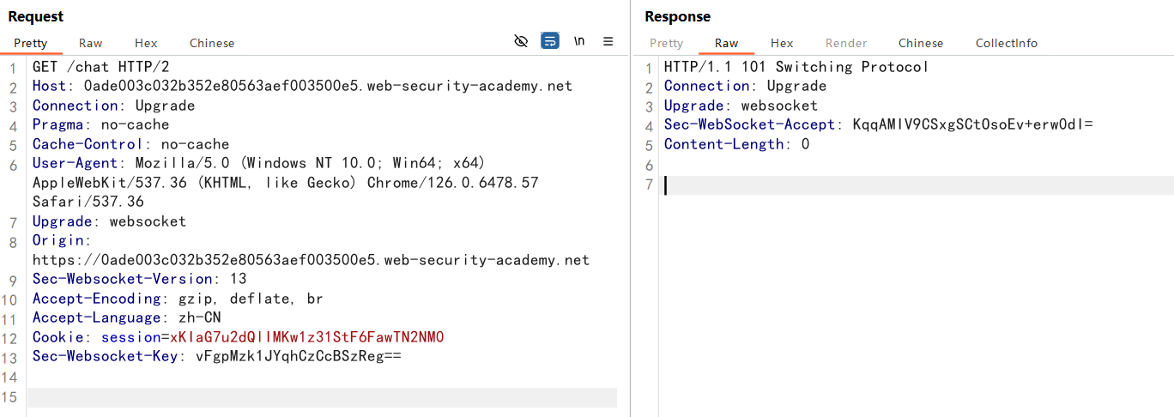Switch to the Request Raw tab
Image resolution: width=1174 pixels, height=417 pixels.
(x=90, y=43)
